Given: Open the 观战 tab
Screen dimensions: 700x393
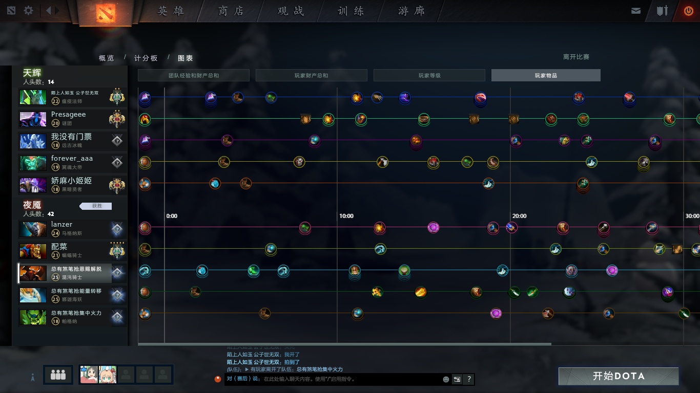Looking at the screenshot, I should pyautogui.click(x=291, y=11).
